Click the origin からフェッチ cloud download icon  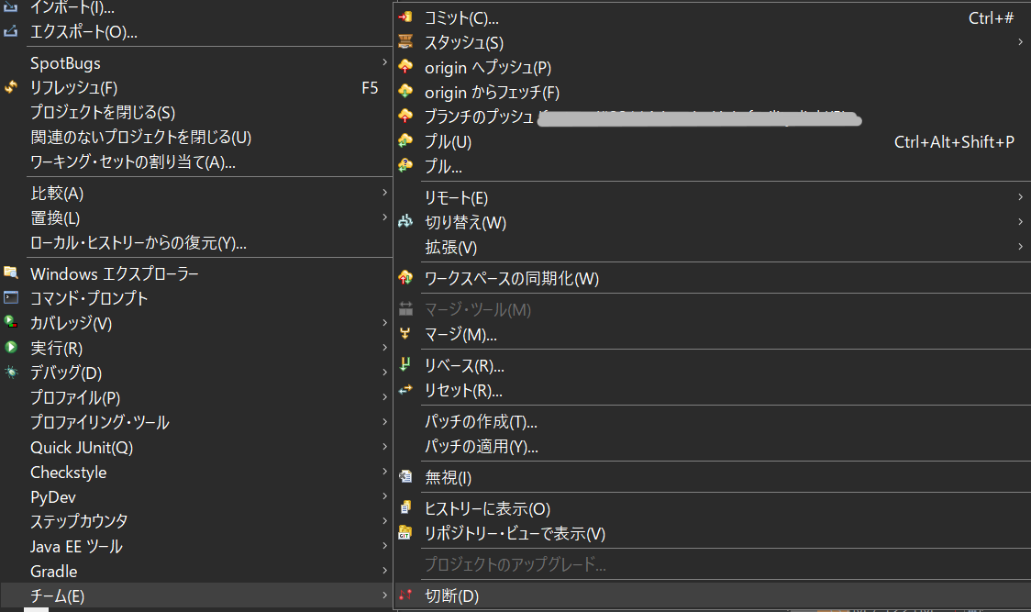(x=405, y=92)
